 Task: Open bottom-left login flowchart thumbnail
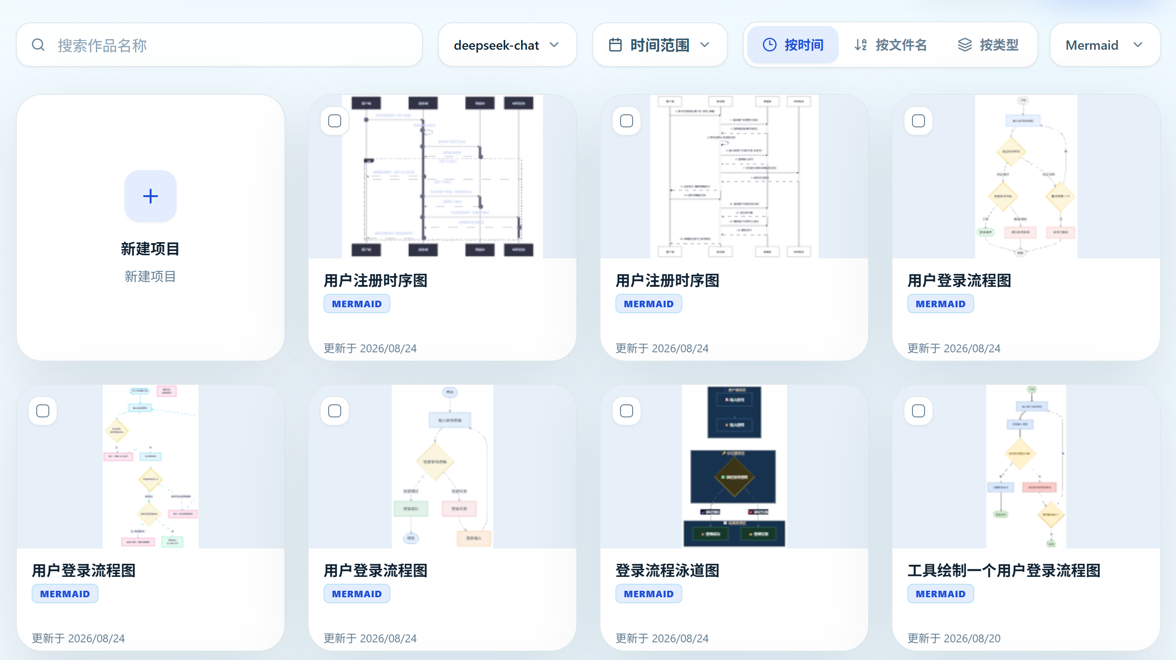tap(151, 467)
